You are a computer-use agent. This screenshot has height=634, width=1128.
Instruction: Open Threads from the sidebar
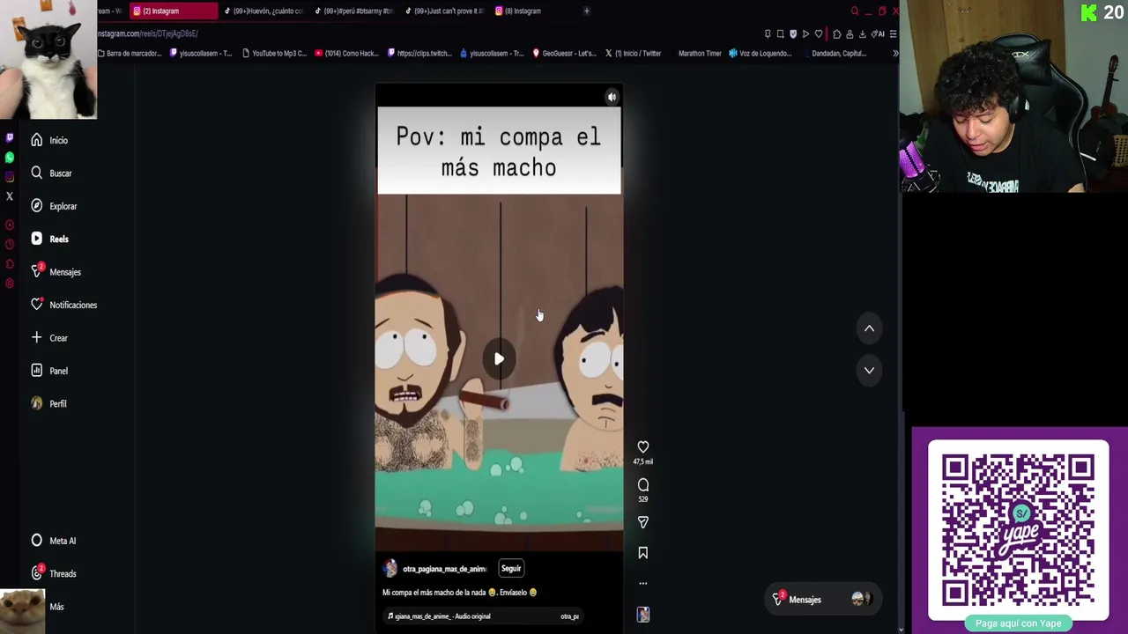pos(54,573)
